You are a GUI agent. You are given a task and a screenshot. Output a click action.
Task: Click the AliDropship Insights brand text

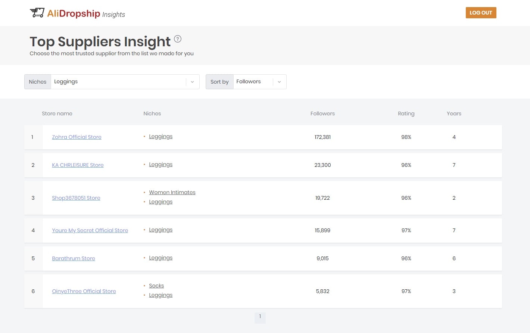click(x=86, y=14)
